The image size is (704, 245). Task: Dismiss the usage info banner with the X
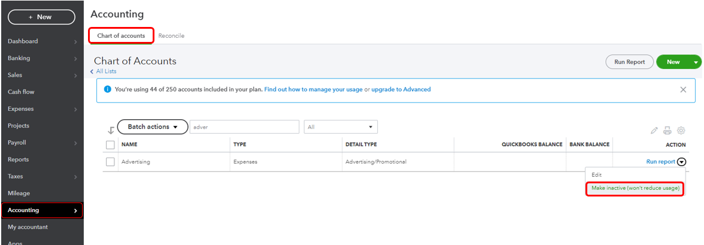[683, 89]
